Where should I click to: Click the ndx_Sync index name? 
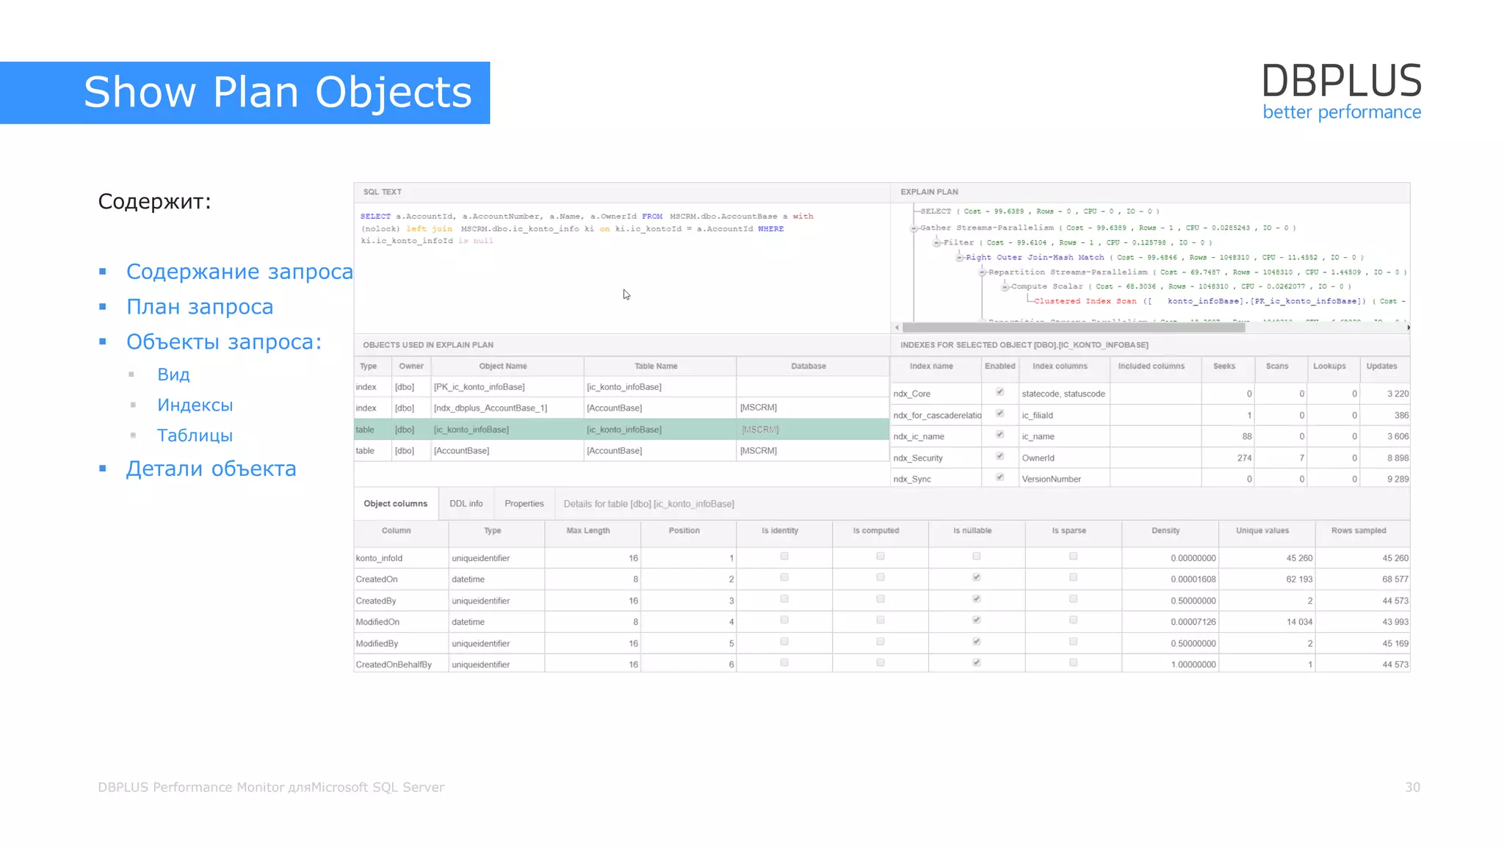point(912,480)
